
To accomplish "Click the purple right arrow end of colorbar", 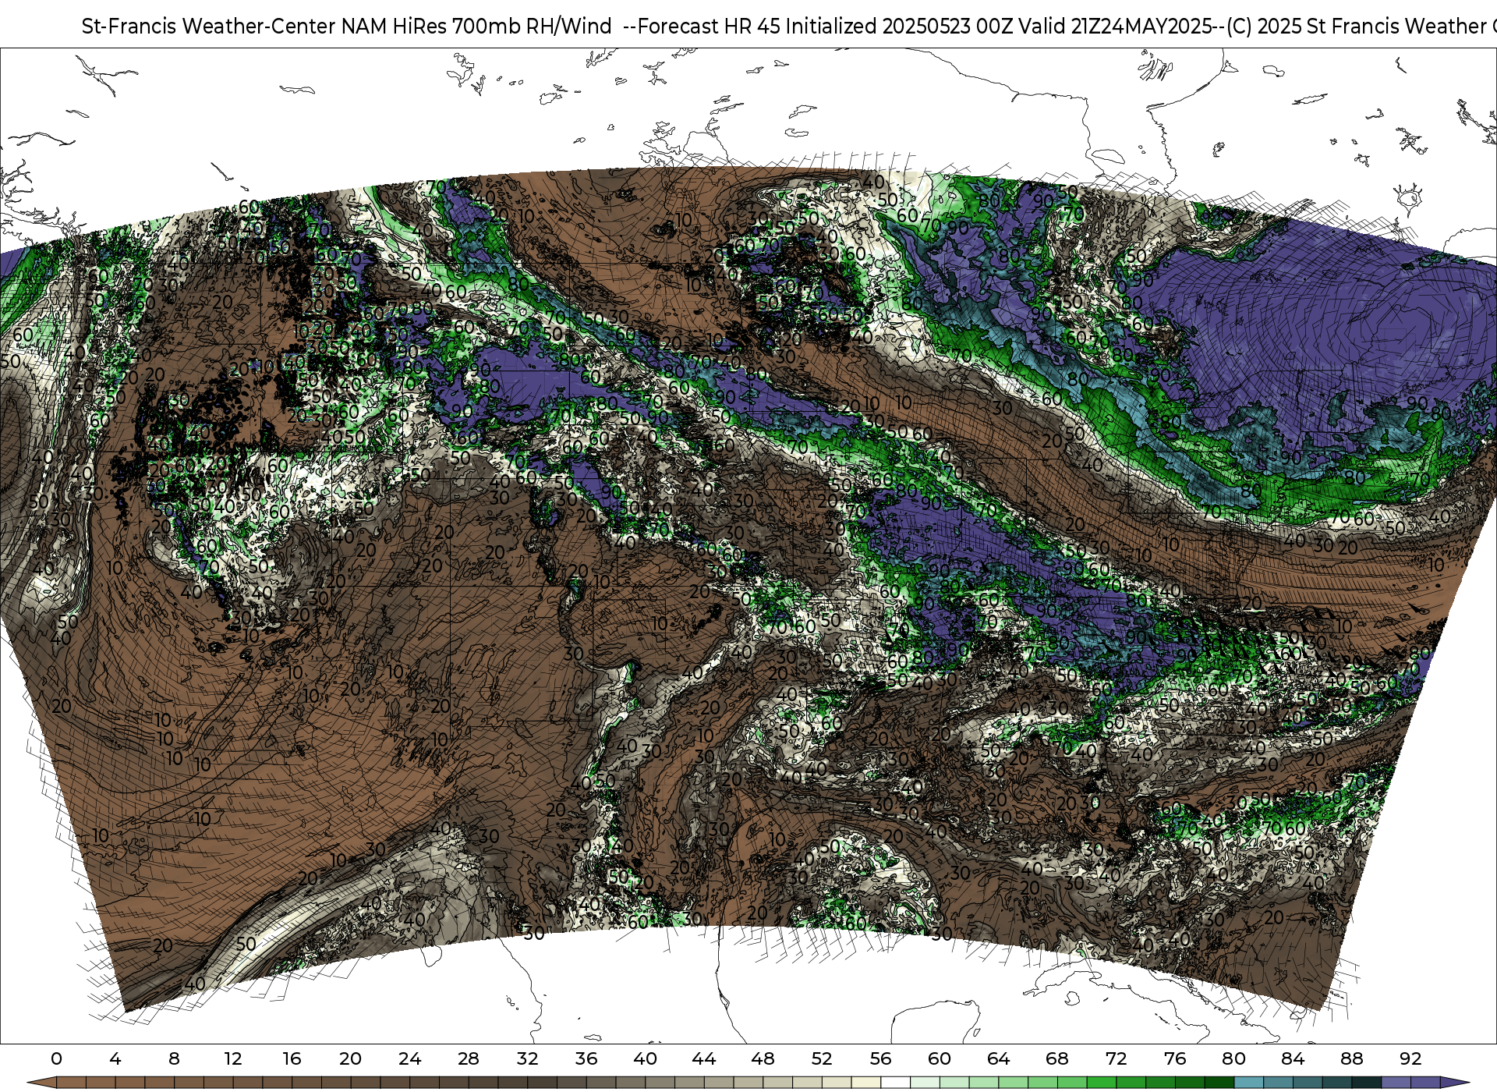I will pyautogui.click(x=1454, y=1083).
